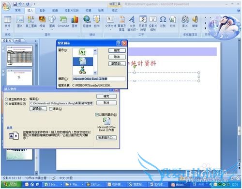The width and height of the screenshot is (242, 189).
Task: Click 取消 in the 變更圖示 dialog
Action: point(117,57)
